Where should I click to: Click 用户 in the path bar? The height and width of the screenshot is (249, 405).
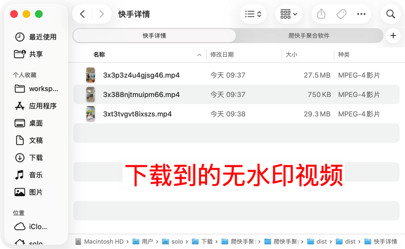click(x=147, y=242)
